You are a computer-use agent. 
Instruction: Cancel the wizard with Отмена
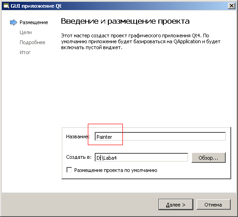click(x=213, y=205)
